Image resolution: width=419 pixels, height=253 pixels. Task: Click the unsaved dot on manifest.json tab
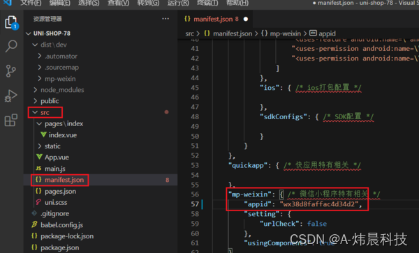click(246, 19)
